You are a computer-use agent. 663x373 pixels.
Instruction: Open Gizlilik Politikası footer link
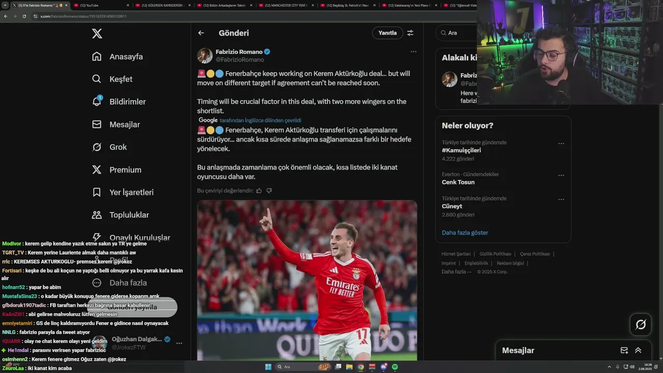coord(495,254)
